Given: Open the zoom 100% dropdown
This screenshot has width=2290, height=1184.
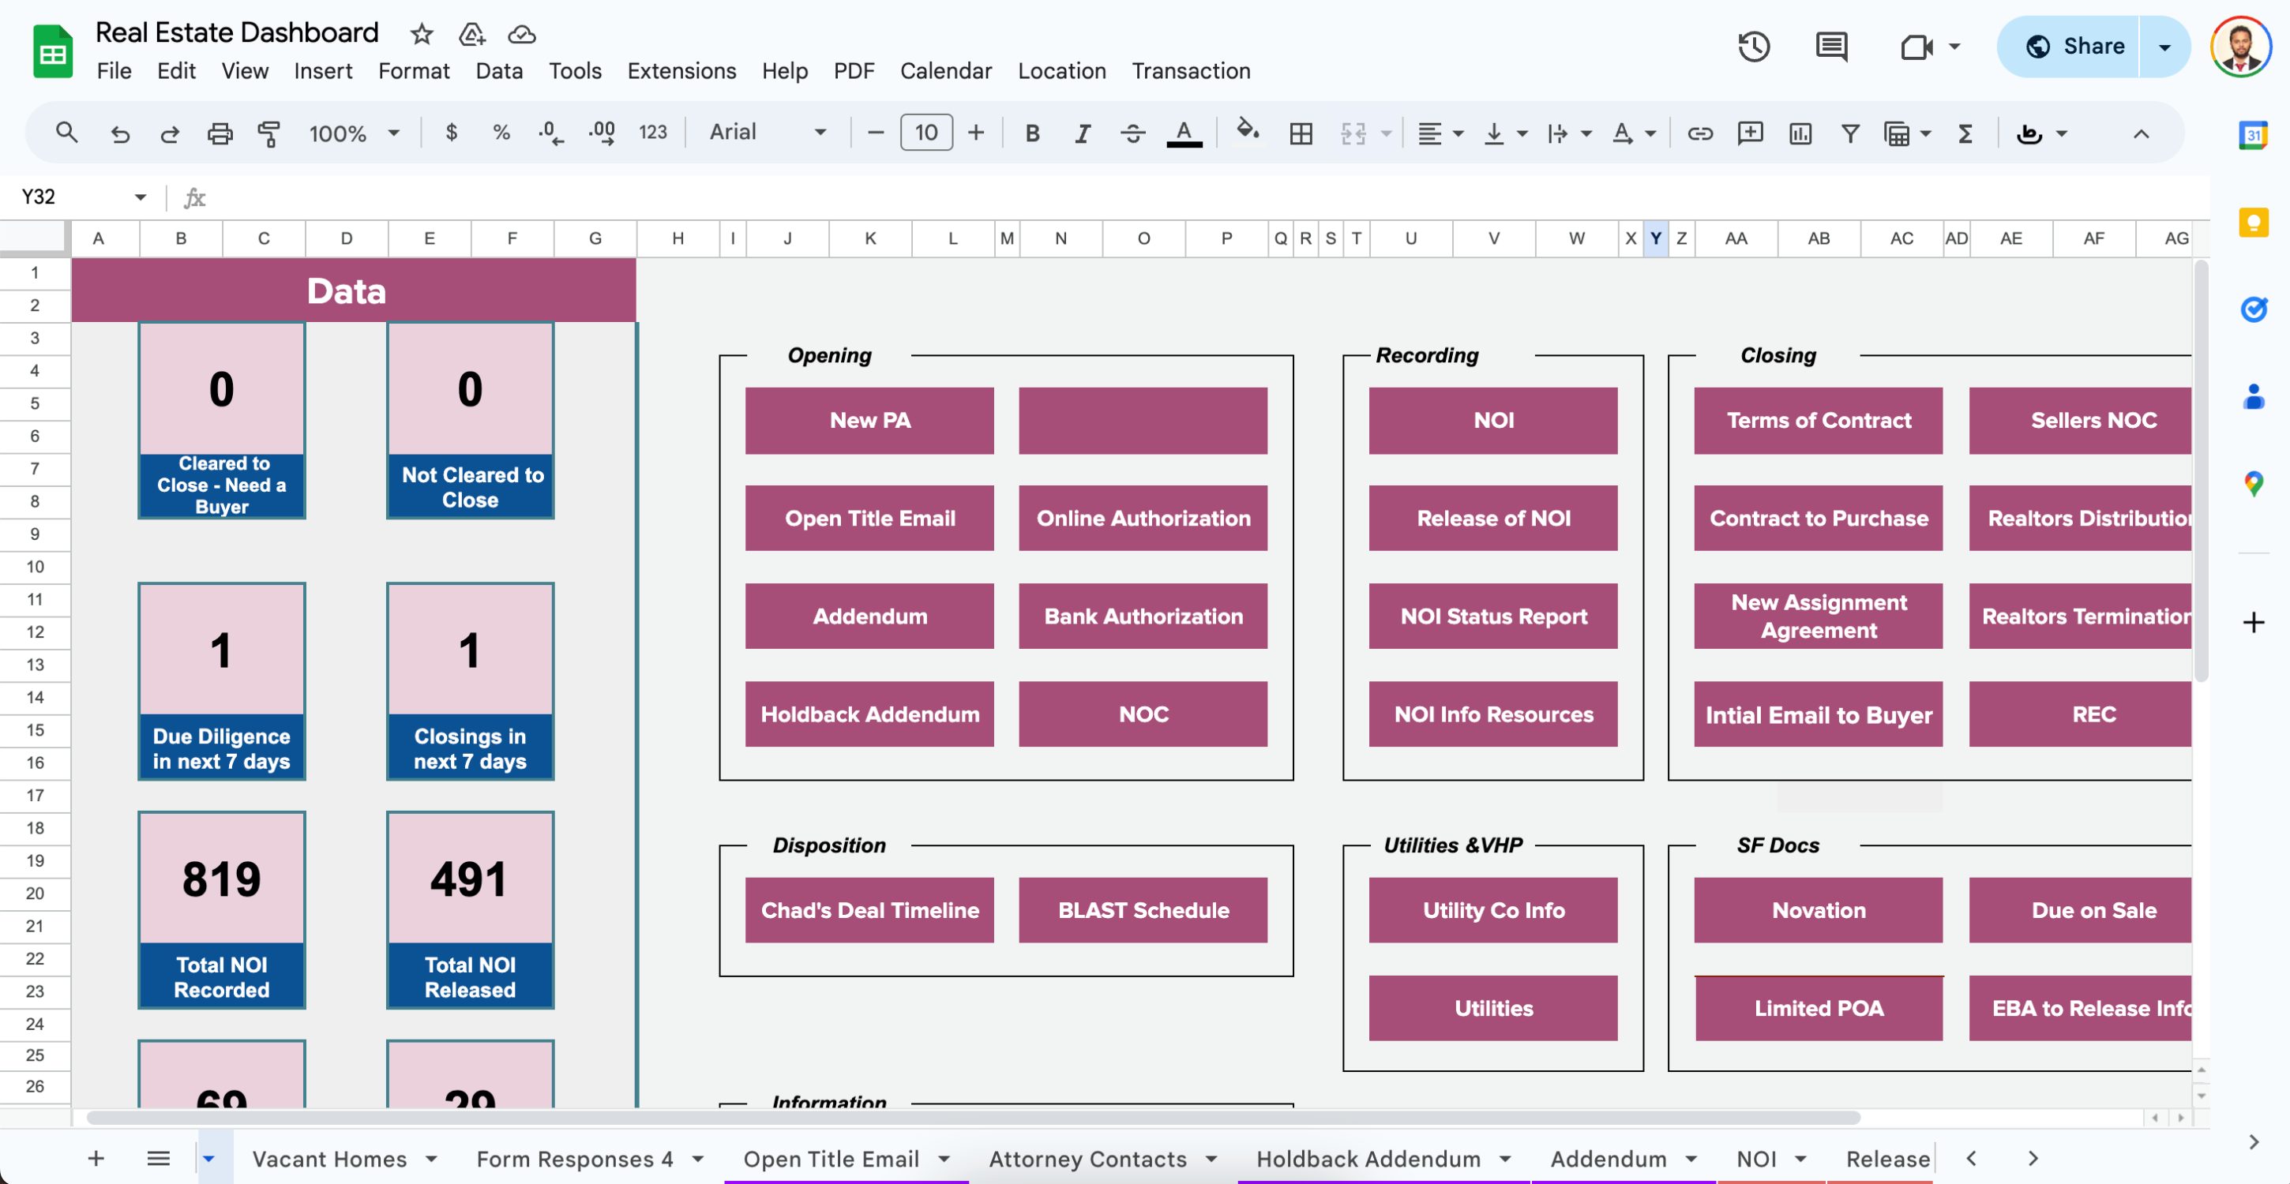Looking at the screenshot, I should click(x=354, y=133).
